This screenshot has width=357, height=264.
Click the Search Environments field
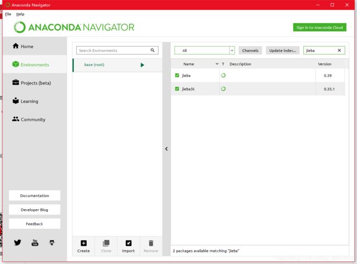coord(117,50)
